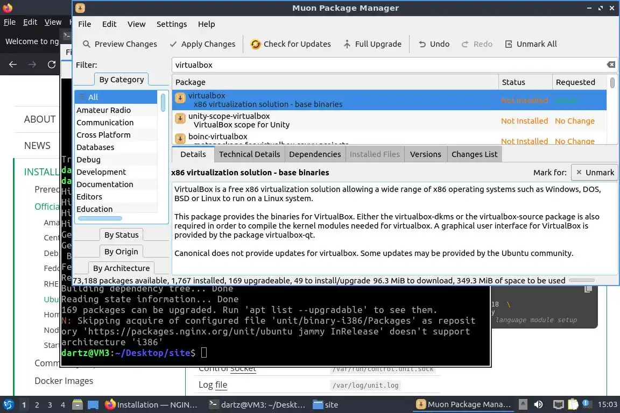Open the Help menu in Muon

(207, 24)
